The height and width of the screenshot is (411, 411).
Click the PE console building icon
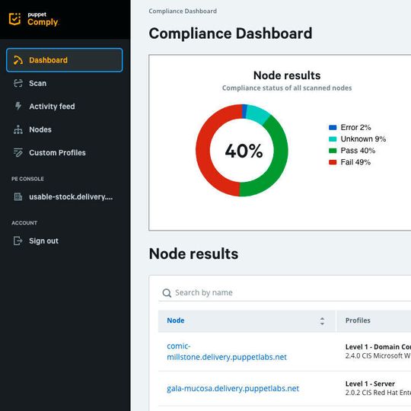click(x=18, y=196)
